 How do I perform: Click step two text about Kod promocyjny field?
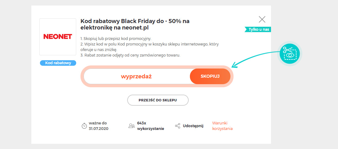click(x=150, y=47)
